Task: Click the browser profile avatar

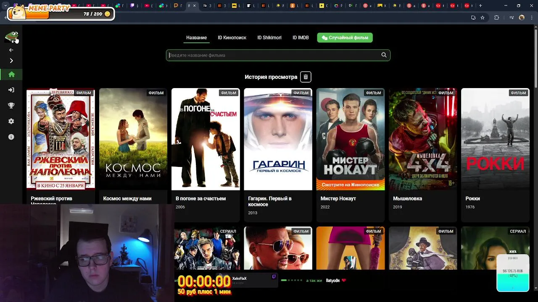Action: 522,18
